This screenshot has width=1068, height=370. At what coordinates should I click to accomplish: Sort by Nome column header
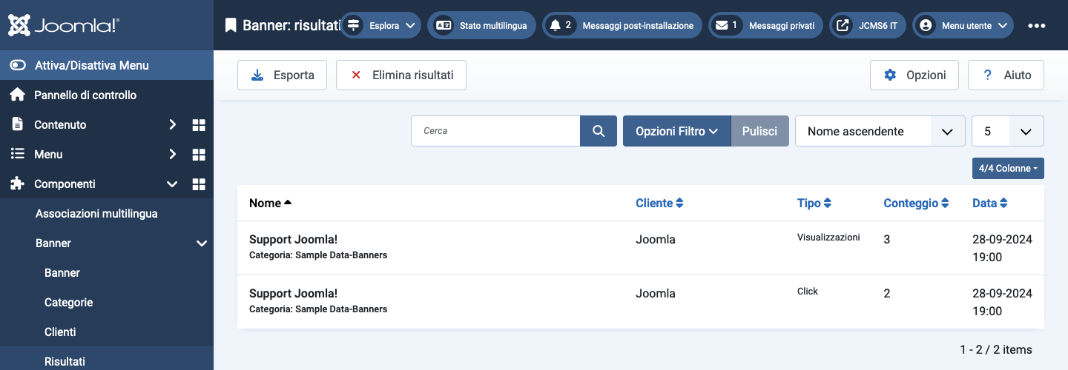point(271,203)
